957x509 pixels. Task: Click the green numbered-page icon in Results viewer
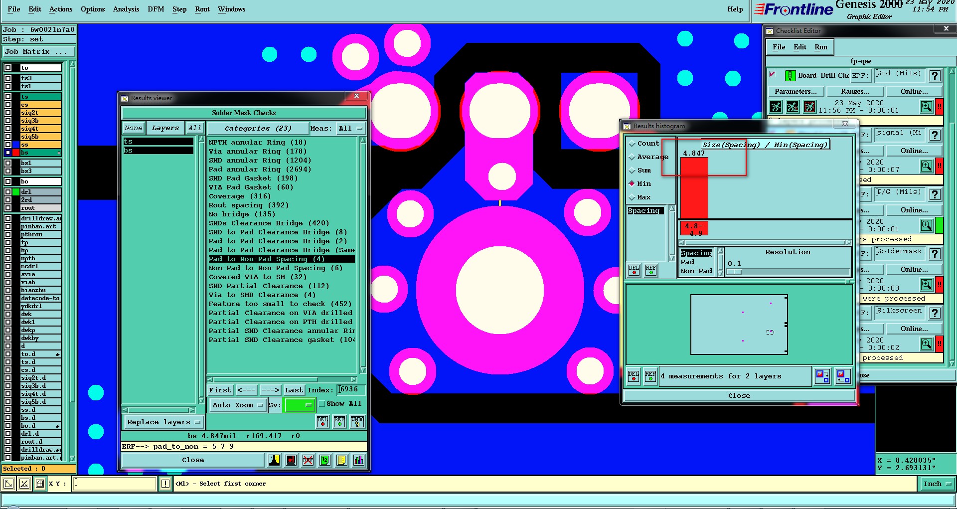click(325, 460)
